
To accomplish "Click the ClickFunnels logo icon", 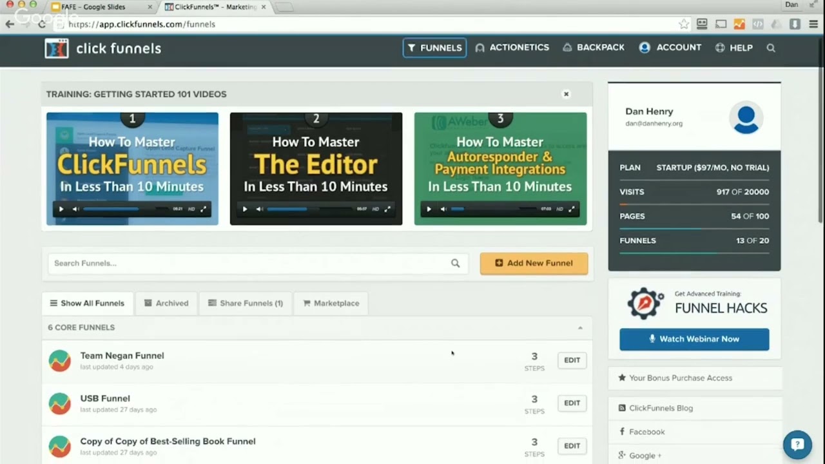I will (x=57, y=48).
